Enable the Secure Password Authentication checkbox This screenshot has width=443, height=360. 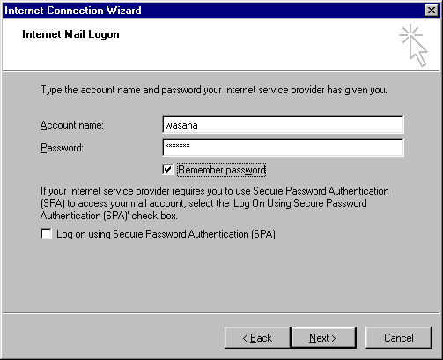pos(46,234)
